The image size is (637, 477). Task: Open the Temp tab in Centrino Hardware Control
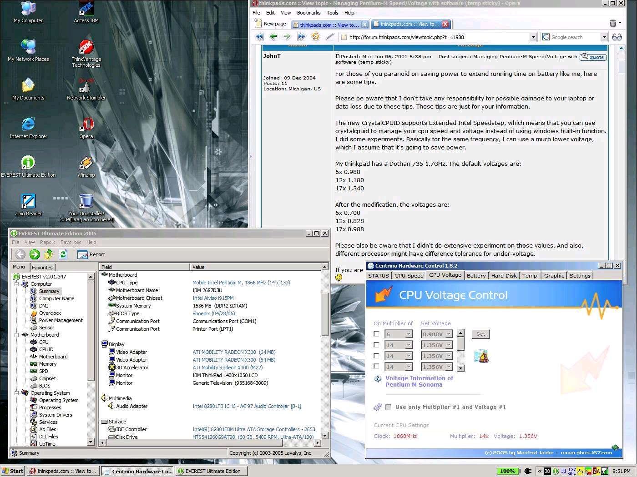[530, 276]
